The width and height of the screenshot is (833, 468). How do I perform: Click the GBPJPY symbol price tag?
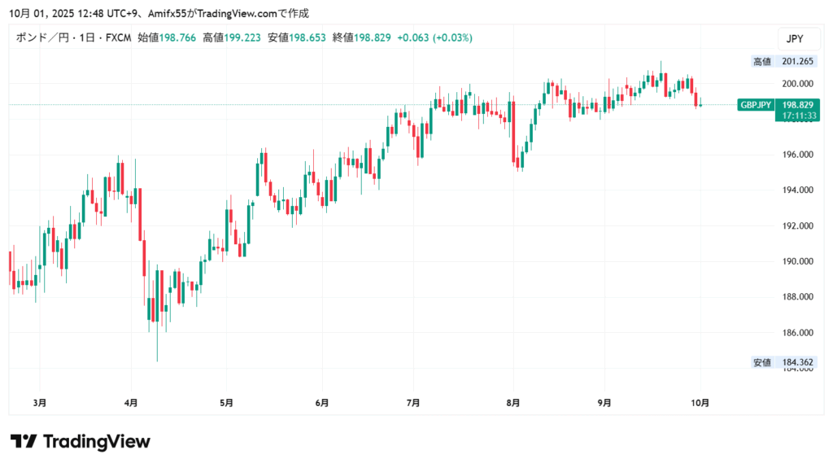[756, 105]
